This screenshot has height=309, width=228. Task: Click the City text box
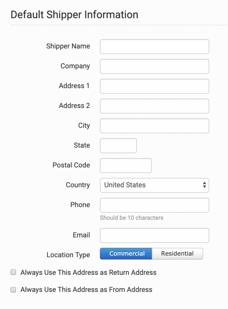tap(154, 126)
